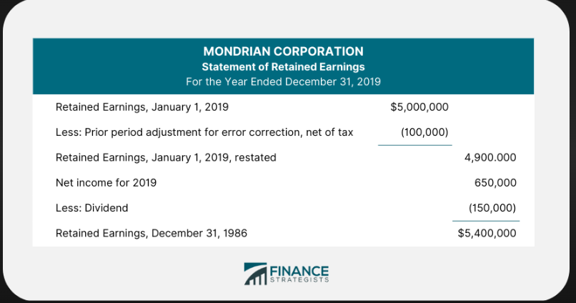Select the Statement of Retained Earnings subtitle

283,66
